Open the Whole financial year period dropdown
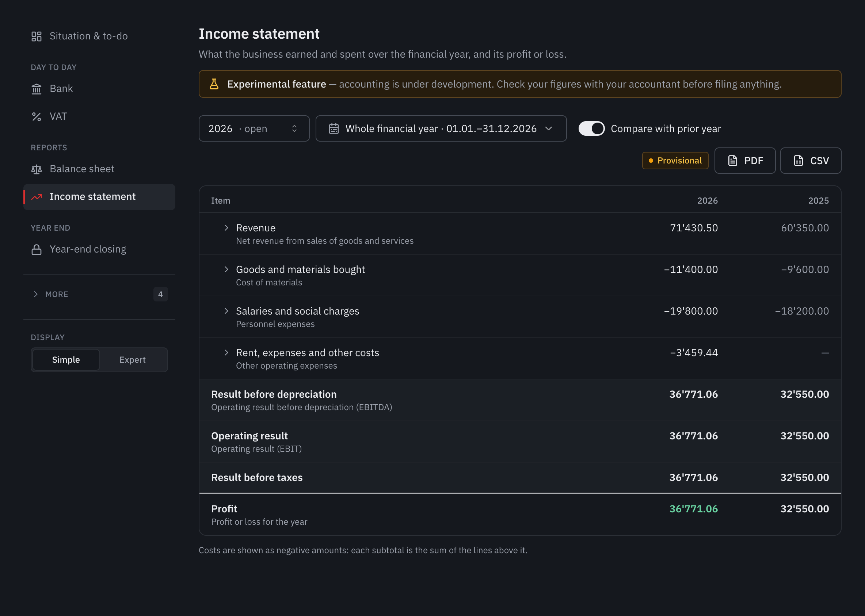Image resolution: width=865 pixels, height=616 pixels. 441,128
